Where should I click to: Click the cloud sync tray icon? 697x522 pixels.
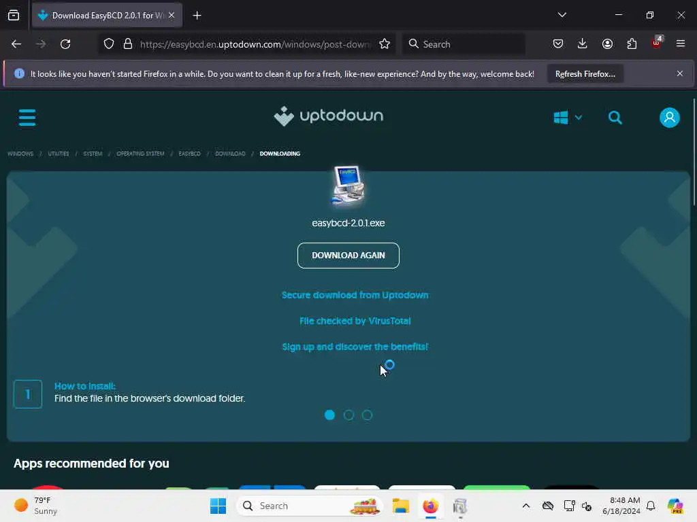tap(548, 506)
